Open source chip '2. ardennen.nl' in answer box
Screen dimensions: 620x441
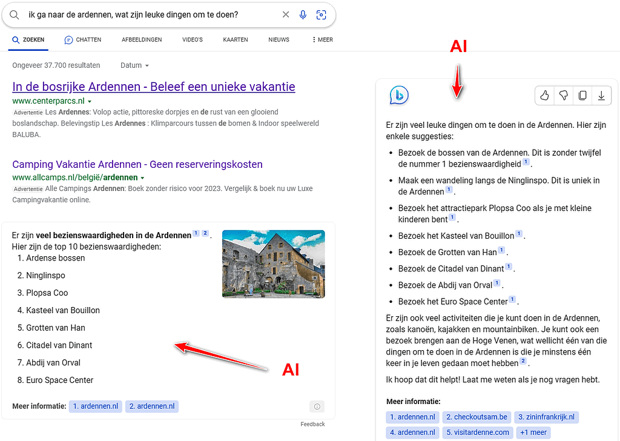[x=152, y=406]
